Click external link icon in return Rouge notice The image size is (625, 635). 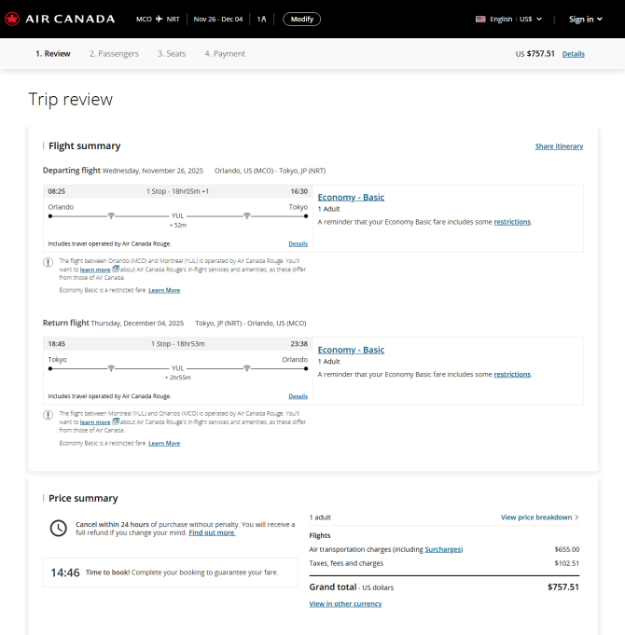pos(116,421)
